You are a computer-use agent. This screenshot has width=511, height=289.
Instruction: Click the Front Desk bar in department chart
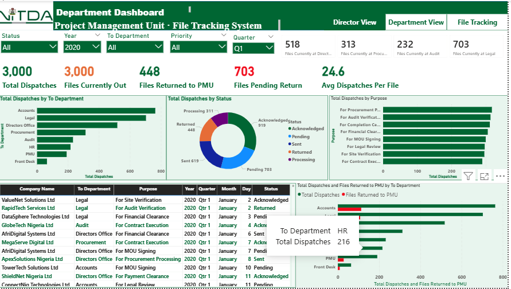[42, 161]
